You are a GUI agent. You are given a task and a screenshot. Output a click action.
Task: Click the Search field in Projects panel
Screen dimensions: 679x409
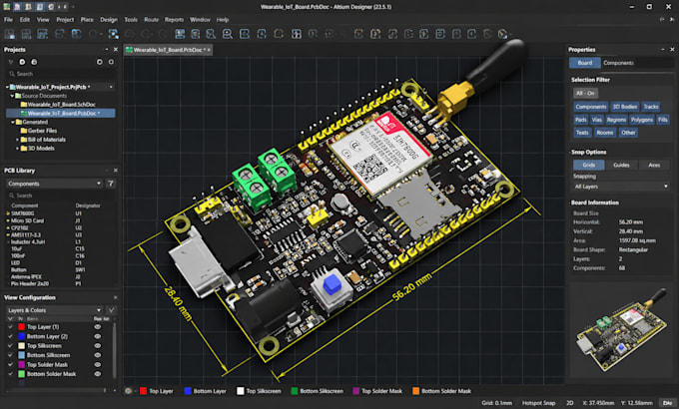pos(61,74)
